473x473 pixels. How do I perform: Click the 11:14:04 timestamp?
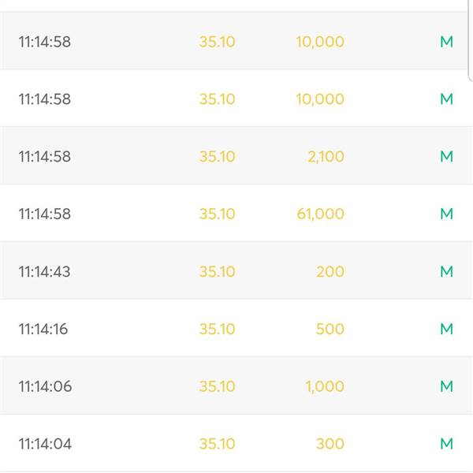click(x=45, y=444)
